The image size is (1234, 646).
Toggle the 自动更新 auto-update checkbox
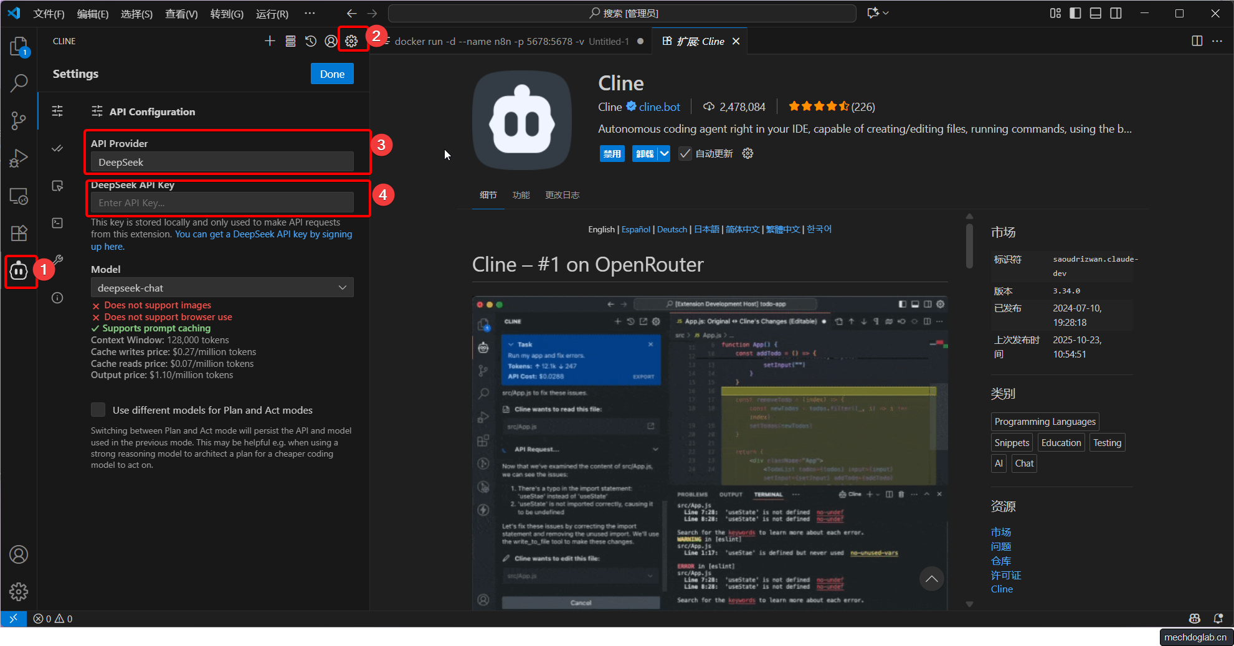[x=685, y=154]
